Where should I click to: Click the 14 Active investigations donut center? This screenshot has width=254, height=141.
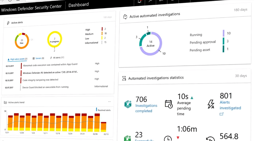(x=151, y=44)
